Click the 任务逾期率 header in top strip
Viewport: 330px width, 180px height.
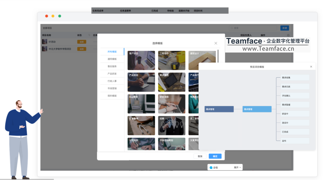pos(126,11)
